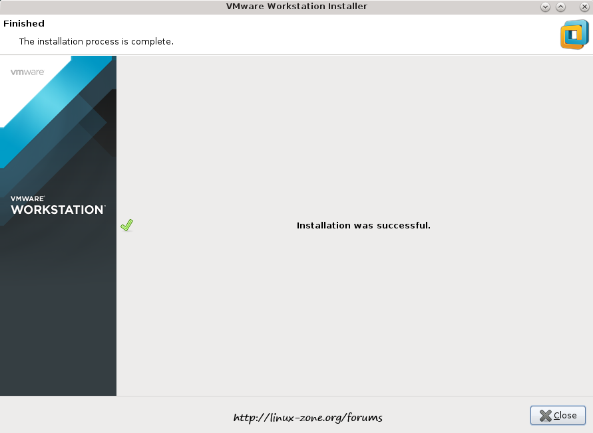Click the VMware Workstation logo icon
The image size is (593, 433).
[x=574, y=35]
